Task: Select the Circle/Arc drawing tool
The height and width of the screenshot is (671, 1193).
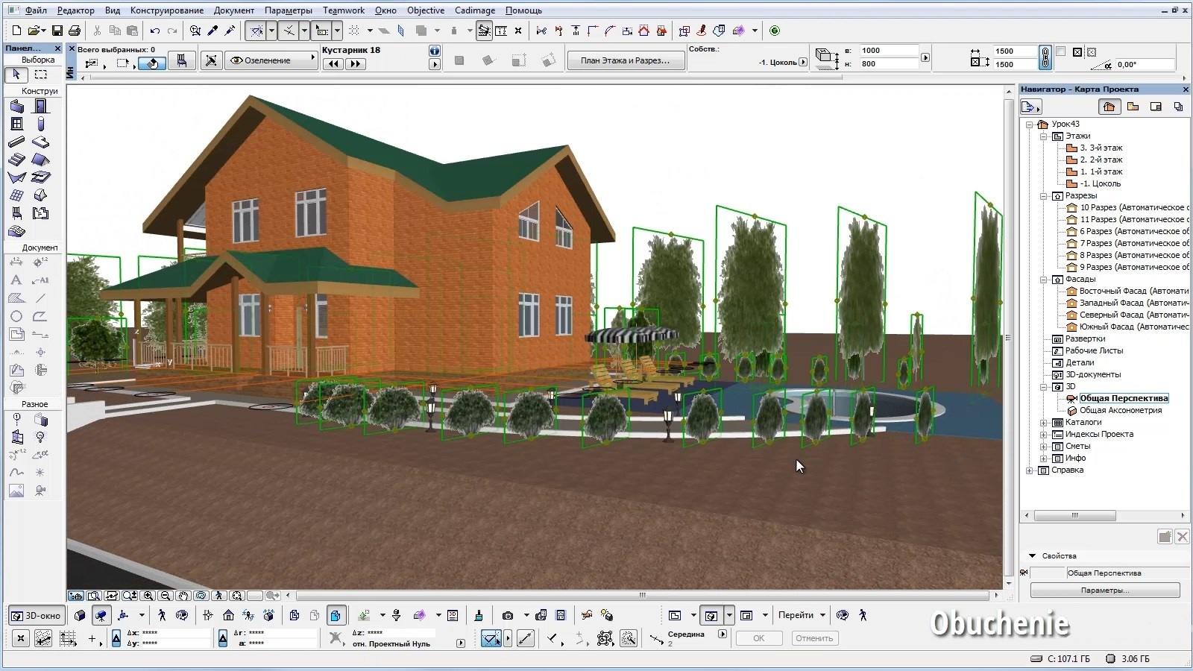Action: (x=16, y=316)
